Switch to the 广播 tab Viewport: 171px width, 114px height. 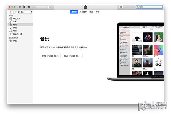coord(98,12)
